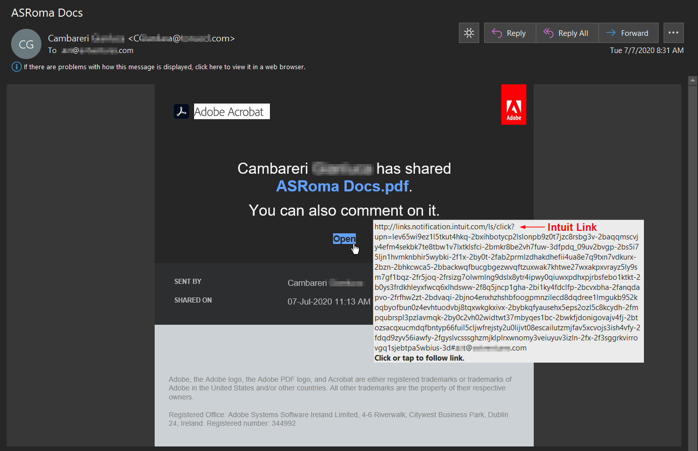Open the ASRoma Docs.pdf link
Image resolution: width=698 pixels, height=451 pixels.
coord(342,186)
